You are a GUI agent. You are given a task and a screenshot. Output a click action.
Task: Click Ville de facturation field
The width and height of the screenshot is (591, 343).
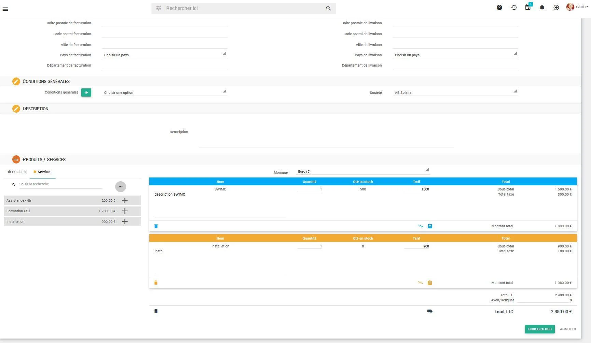coord(165,45)
